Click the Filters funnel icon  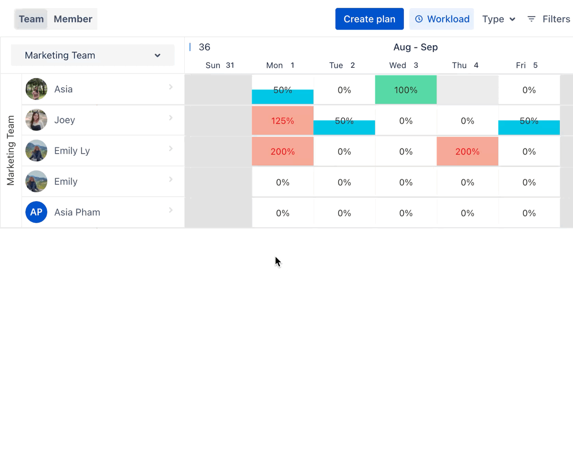tap(531, 19)
